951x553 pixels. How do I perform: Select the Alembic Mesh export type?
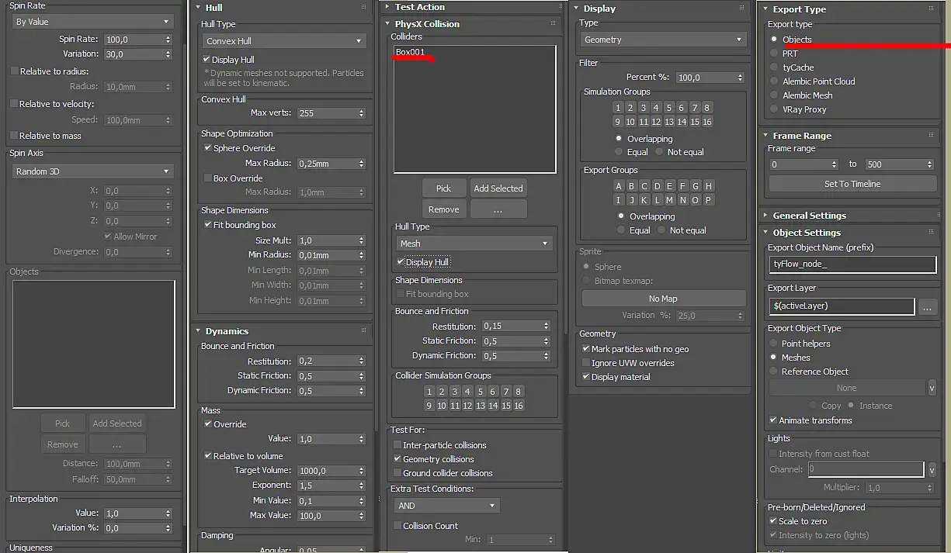click(774, 95)
